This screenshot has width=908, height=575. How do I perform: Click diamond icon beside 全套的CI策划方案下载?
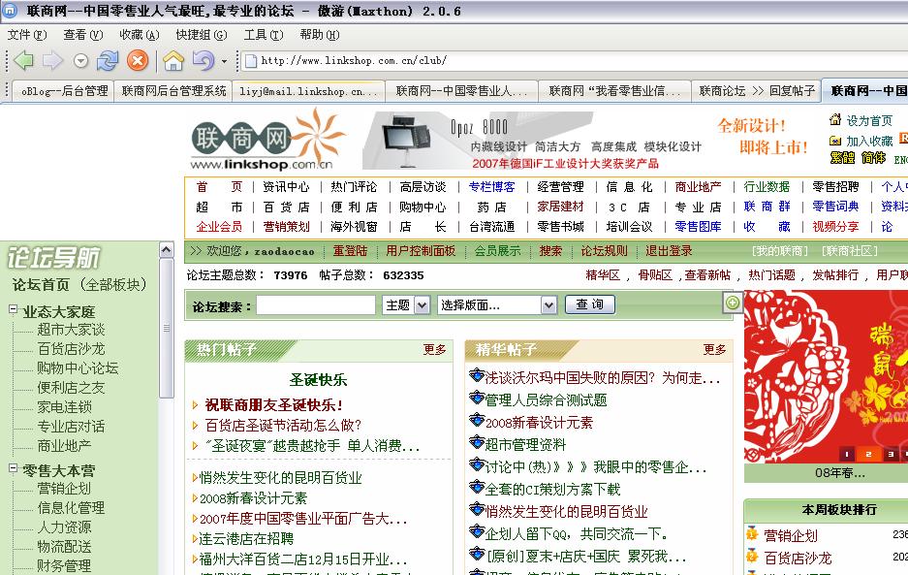pos(476,487)
